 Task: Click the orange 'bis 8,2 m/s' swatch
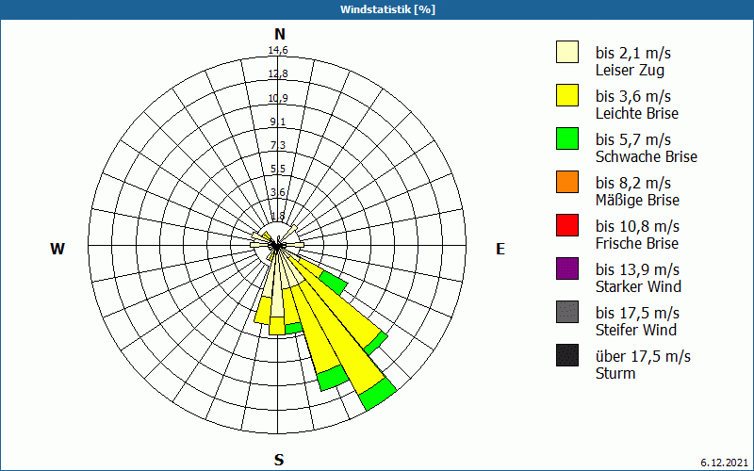click(x=567, y=182)
